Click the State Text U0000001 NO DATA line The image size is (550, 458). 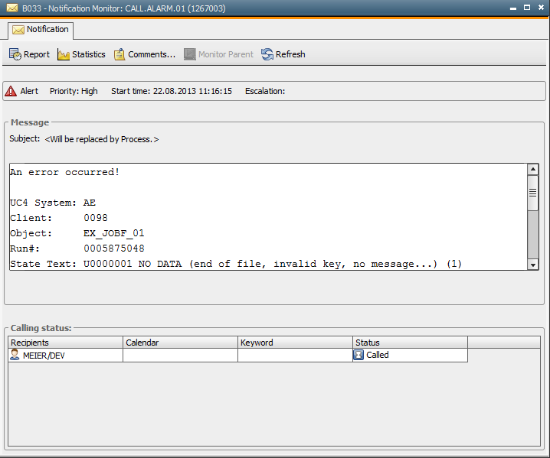pyautogui.click(x=236, y=264)
